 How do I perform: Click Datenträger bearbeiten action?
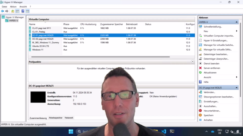pos(216,54)
